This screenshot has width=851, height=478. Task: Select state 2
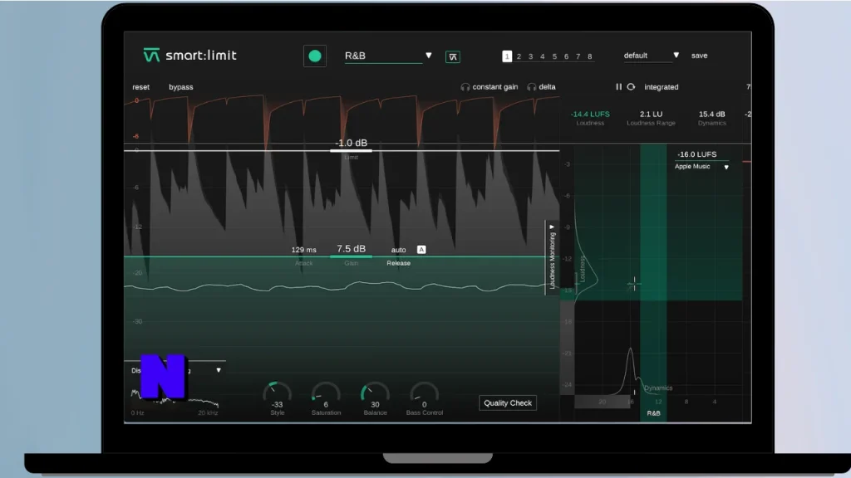click(x=519, y=56)
